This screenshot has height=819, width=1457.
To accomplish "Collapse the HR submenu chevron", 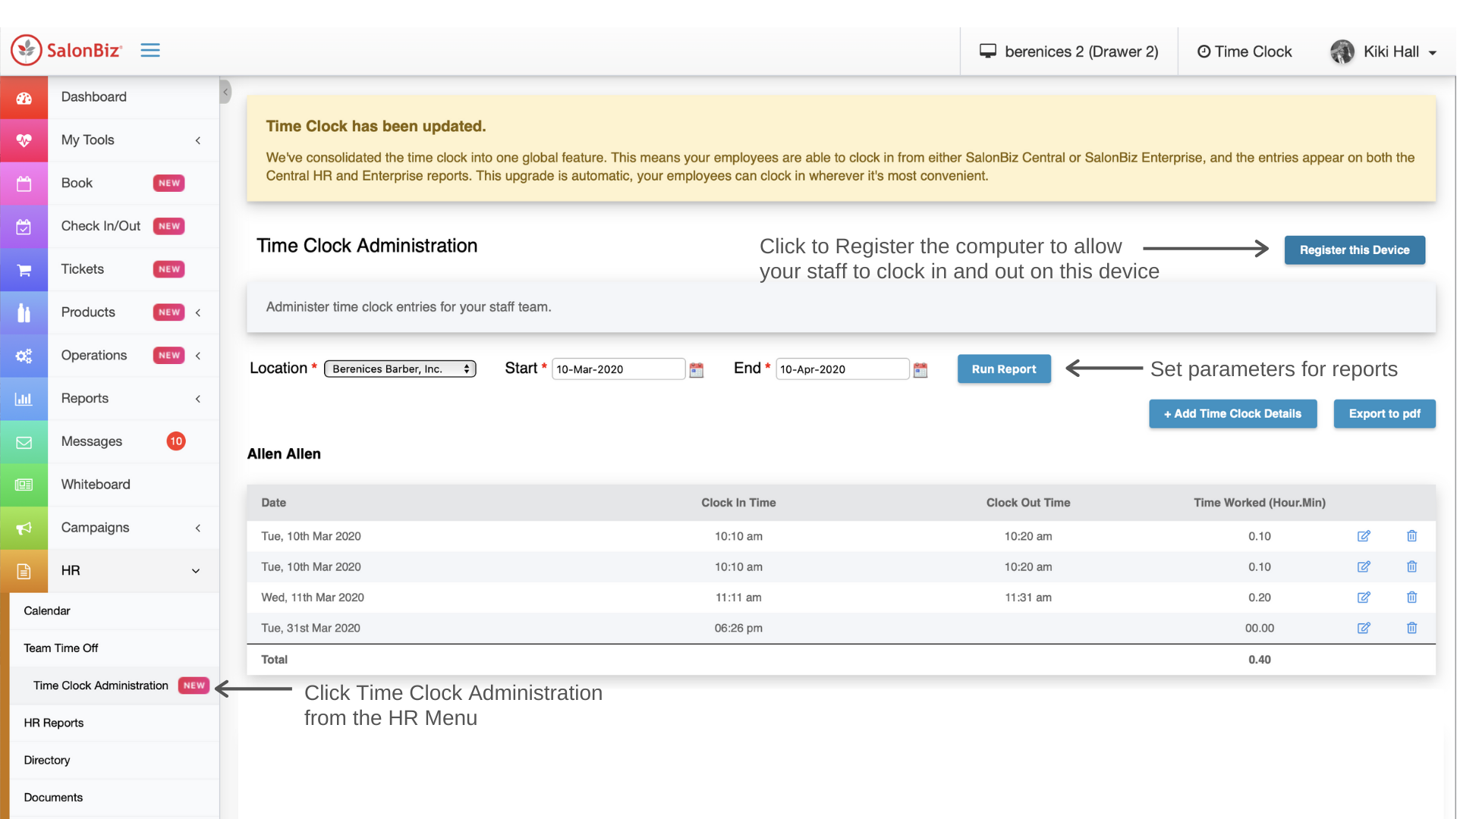I will point(196,571).
